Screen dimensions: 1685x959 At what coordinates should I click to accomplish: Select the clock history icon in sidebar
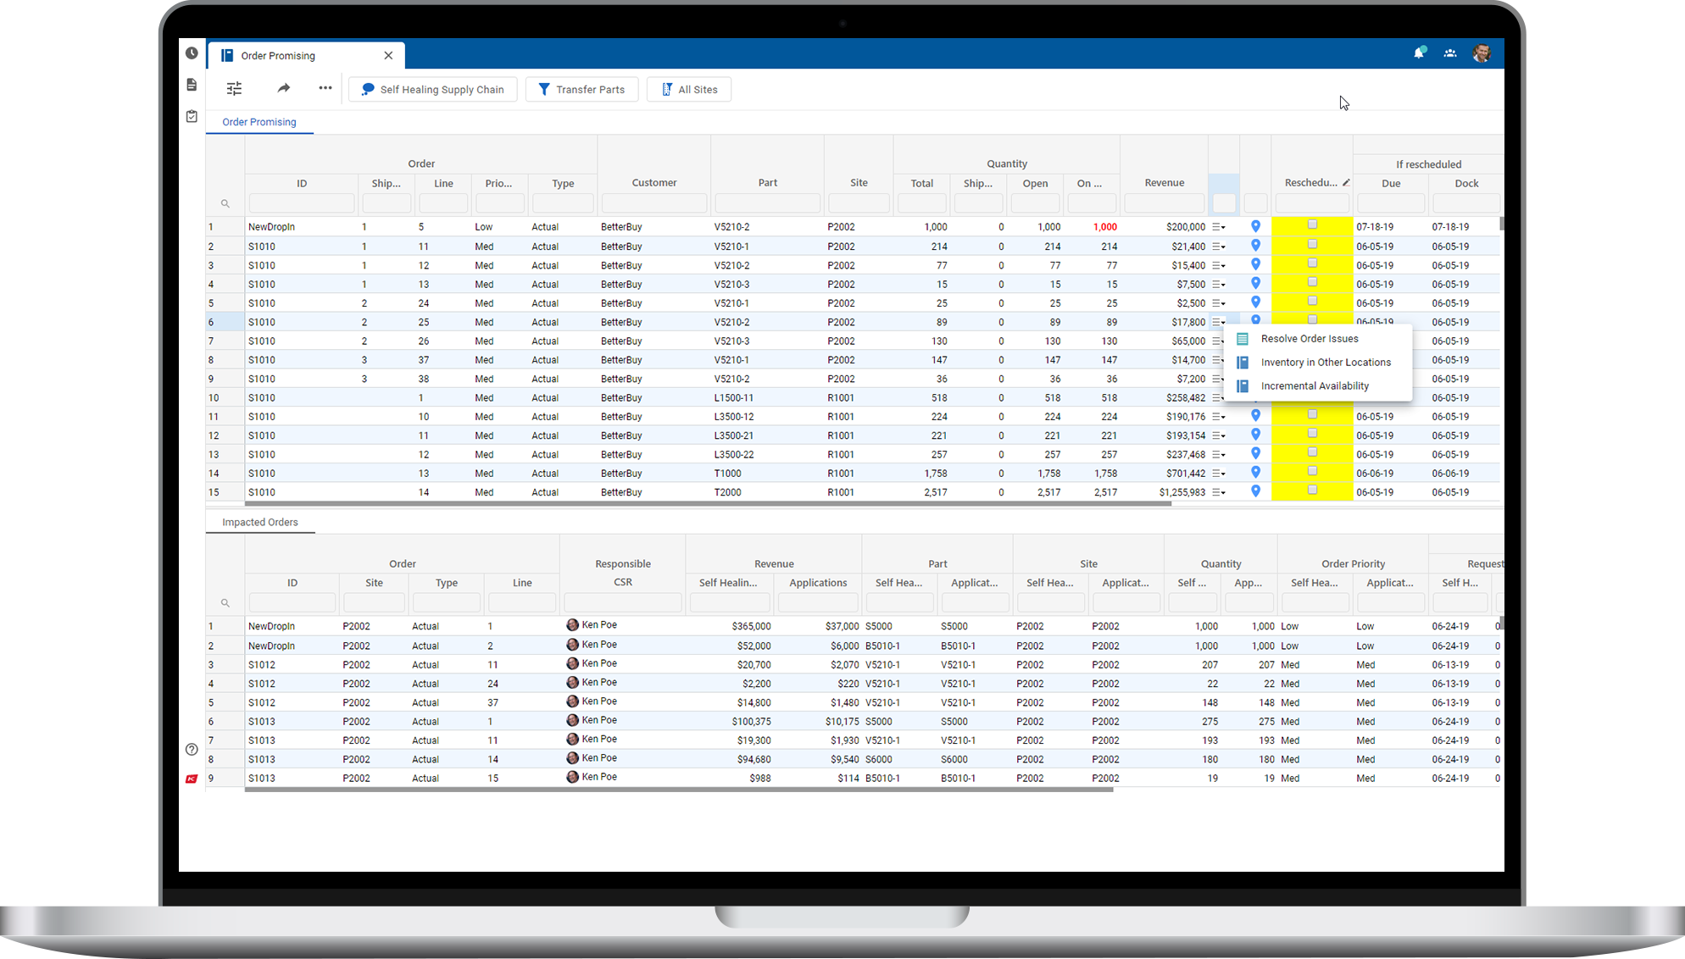(192, 53)
